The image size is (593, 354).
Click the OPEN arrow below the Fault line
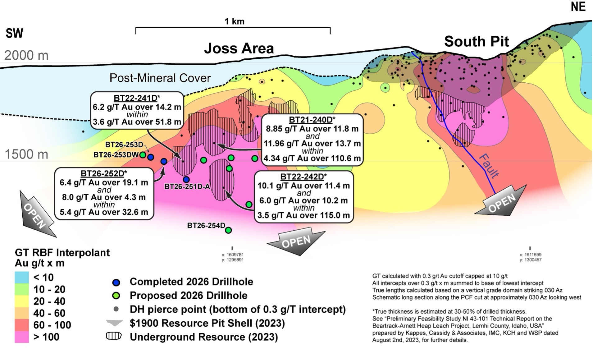[501, 202]
